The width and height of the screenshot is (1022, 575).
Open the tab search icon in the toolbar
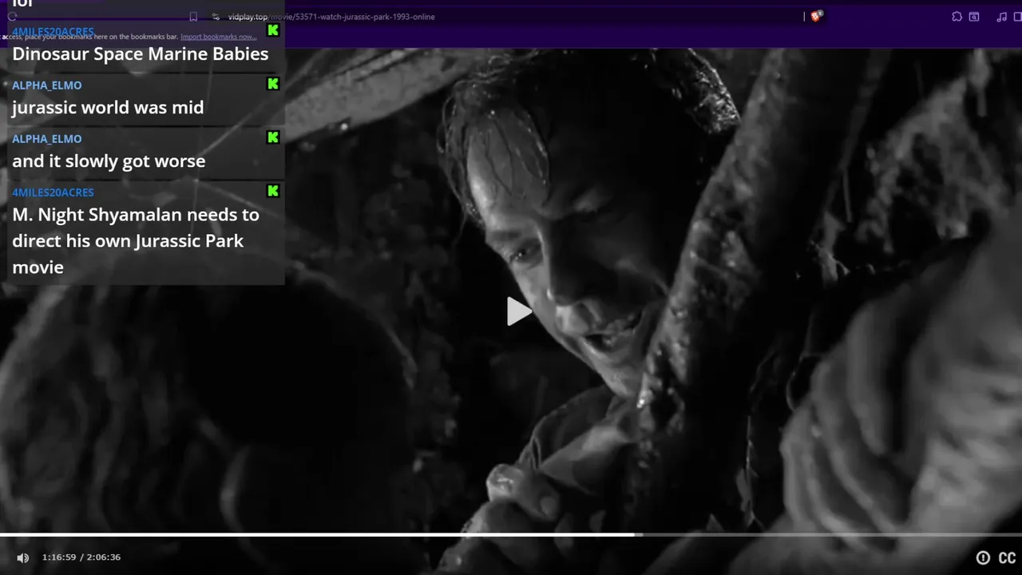[x=974, y=17]
